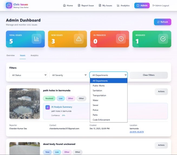
Task: Open the All Severity dropdown
Action: pyautogui.click(x=68, y=75)
